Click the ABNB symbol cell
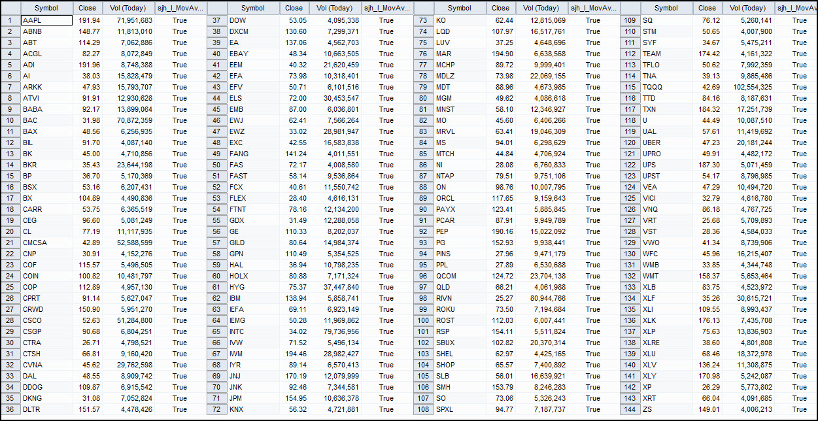 (x=46, y=31)
